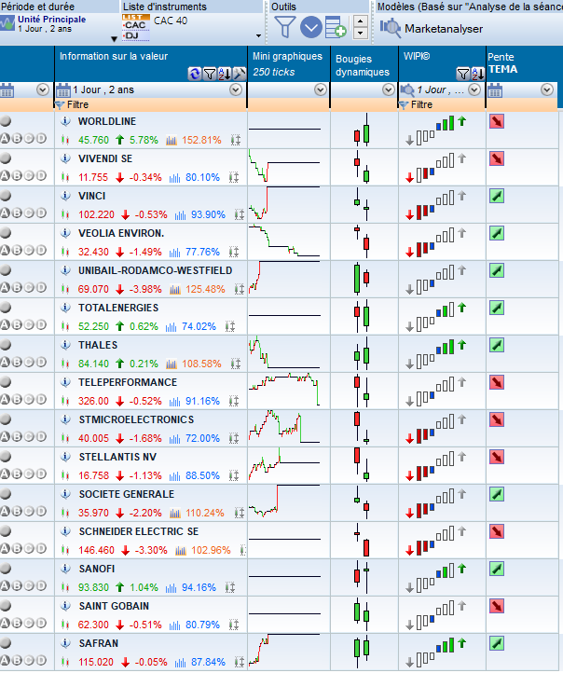
Task: Click the filter funnel icon in Outils
Action: (284, 27)
